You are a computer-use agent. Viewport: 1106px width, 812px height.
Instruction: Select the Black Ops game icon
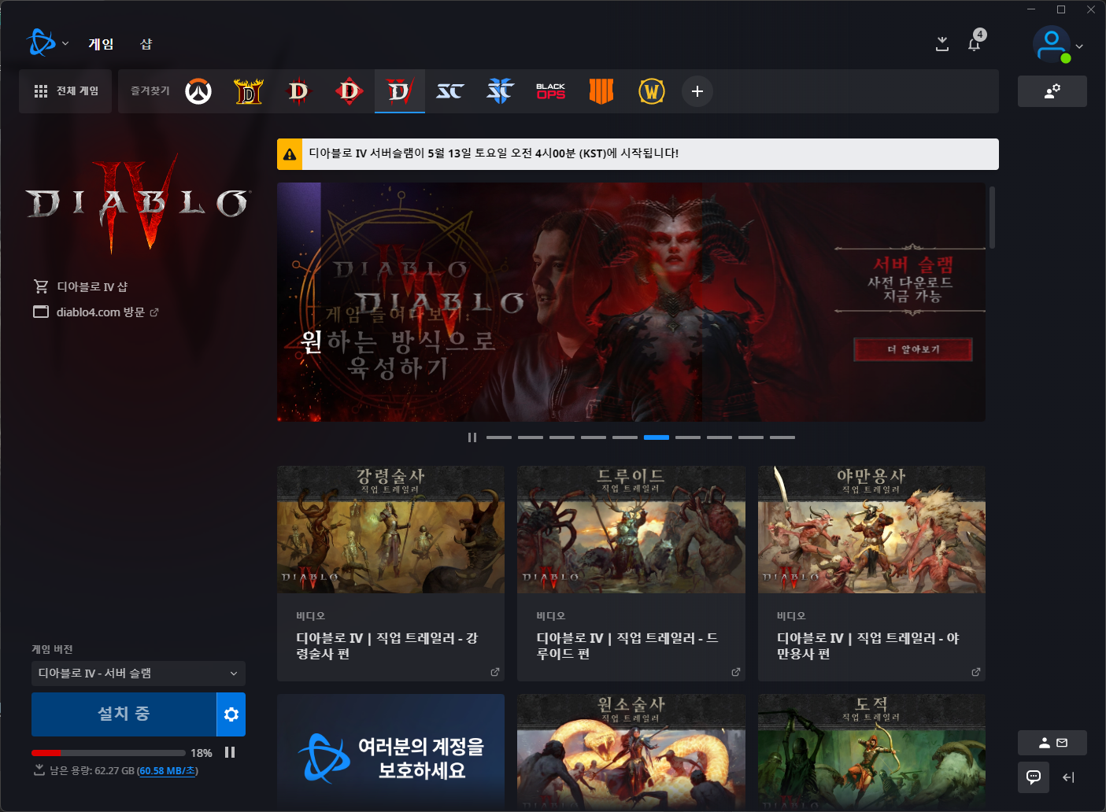pyautogui.click(x=551, y=91)
